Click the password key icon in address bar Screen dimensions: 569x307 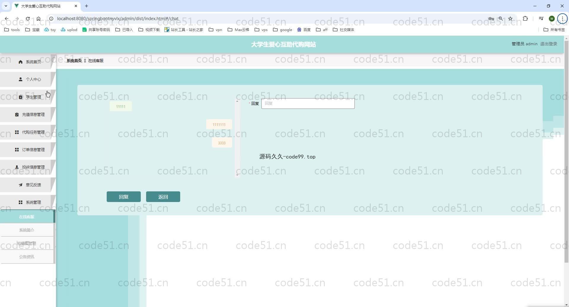[491, 19]
